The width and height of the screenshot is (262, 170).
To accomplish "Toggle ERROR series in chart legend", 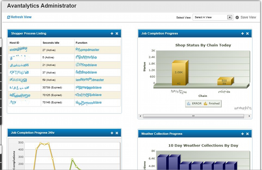I will 194,103.
